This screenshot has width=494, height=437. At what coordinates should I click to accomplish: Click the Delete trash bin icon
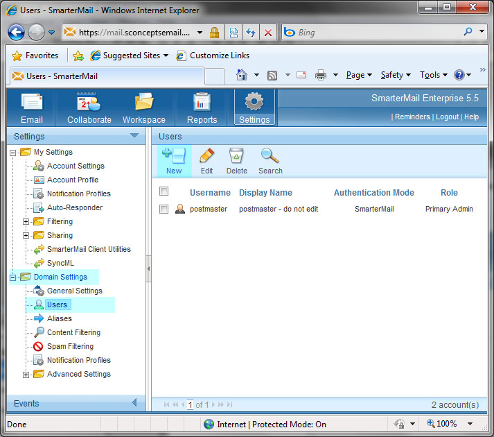tap(236, 156)
